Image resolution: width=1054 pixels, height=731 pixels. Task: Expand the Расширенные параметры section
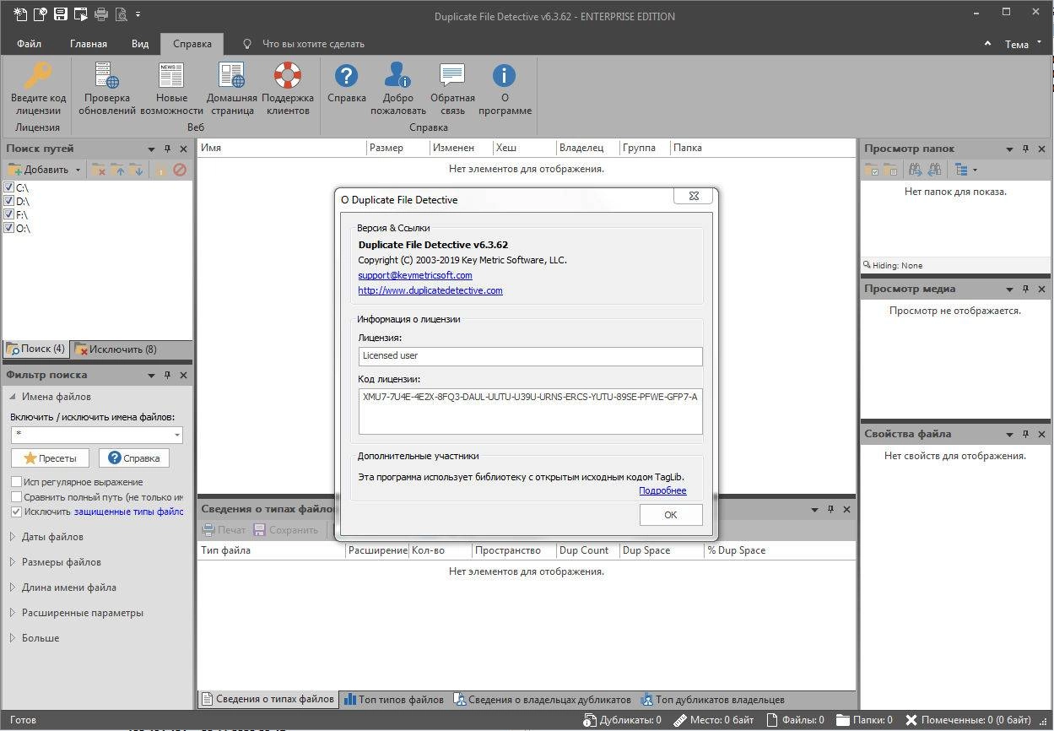pos(13,613)
